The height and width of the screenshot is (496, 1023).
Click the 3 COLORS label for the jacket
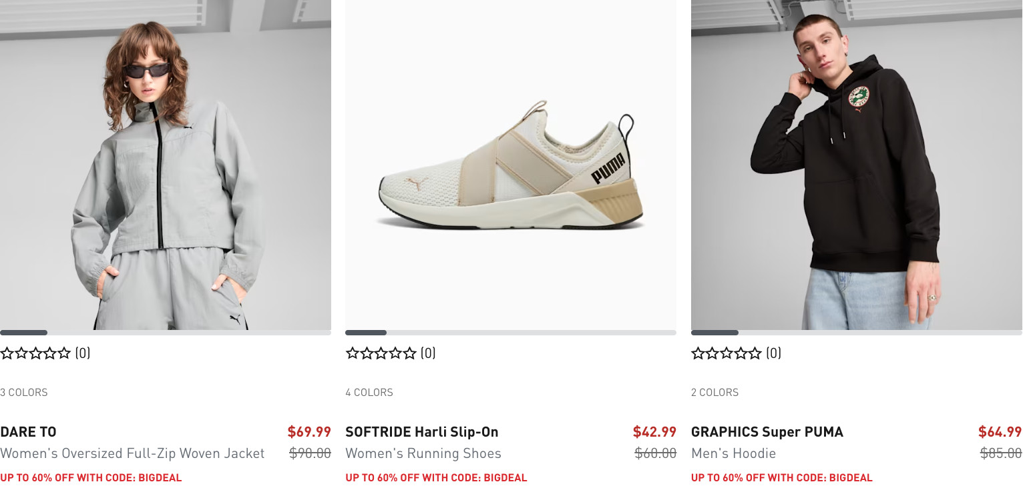(24, 393)
